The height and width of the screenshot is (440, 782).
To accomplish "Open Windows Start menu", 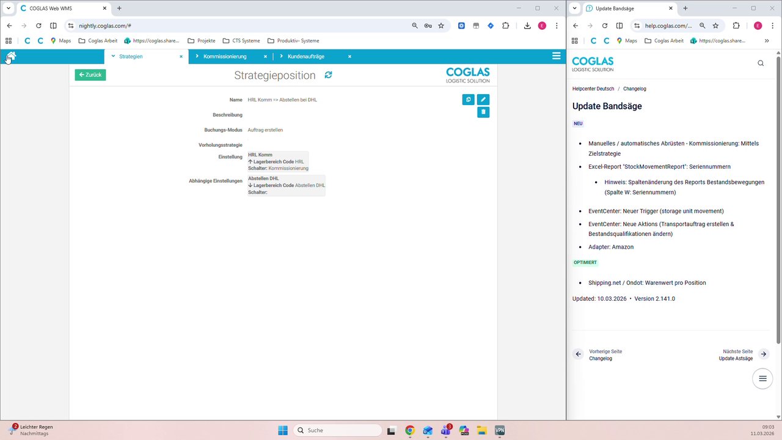I will click(283, 430).
